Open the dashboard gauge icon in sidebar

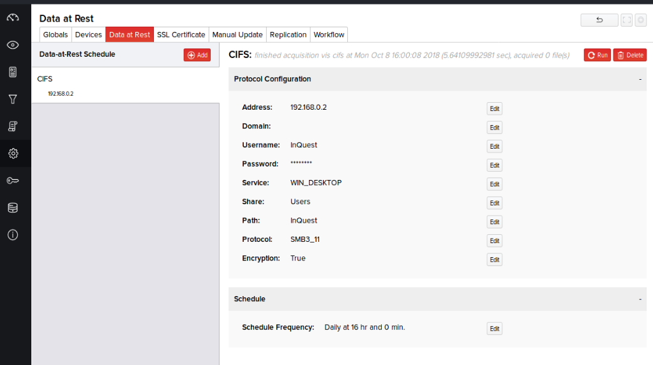(x=13, y=18)
